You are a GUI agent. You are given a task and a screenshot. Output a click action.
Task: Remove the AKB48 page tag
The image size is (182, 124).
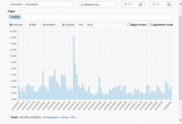coord(11,17)
